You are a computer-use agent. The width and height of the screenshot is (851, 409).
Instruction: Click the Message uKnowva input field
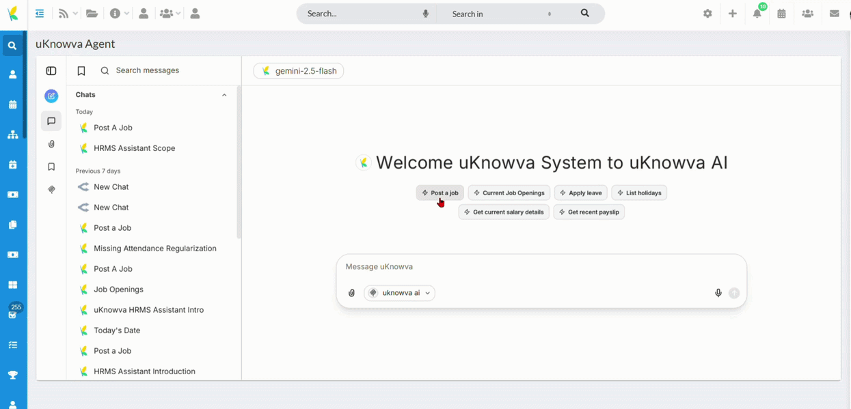coord(541,267)
